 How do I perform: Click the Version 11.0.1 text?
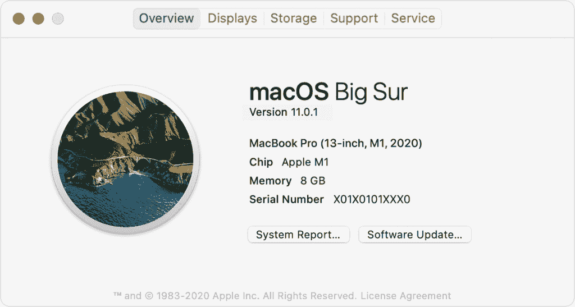tap(284, 112)
